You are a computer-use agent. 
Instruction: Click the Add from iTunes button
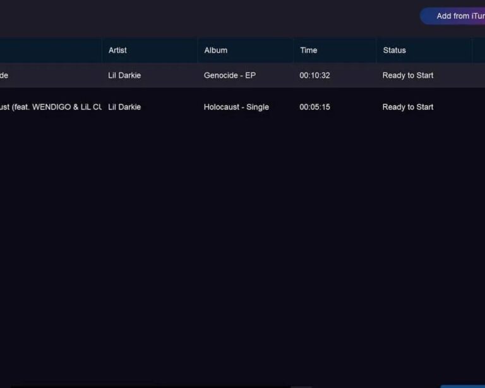(x=453, y=16)
